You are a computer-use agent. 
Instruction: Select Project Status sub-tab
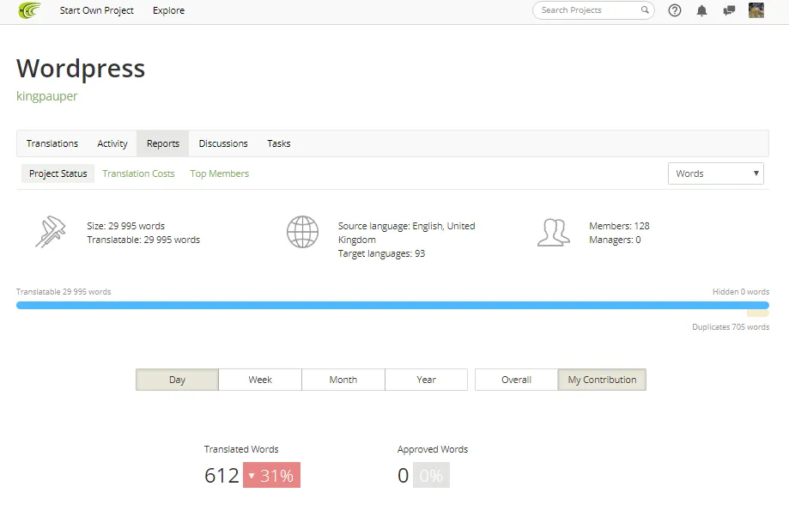coord(58,173)
